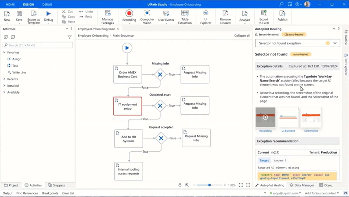Pin the Activities panel
The width and height of the screenshot is (349, 197).
(71, 29)
